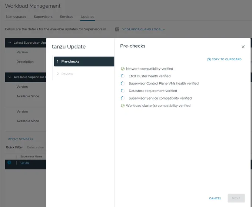Select the Pre-checks wizard step
The image size is (252, 207).
(84, 61)
